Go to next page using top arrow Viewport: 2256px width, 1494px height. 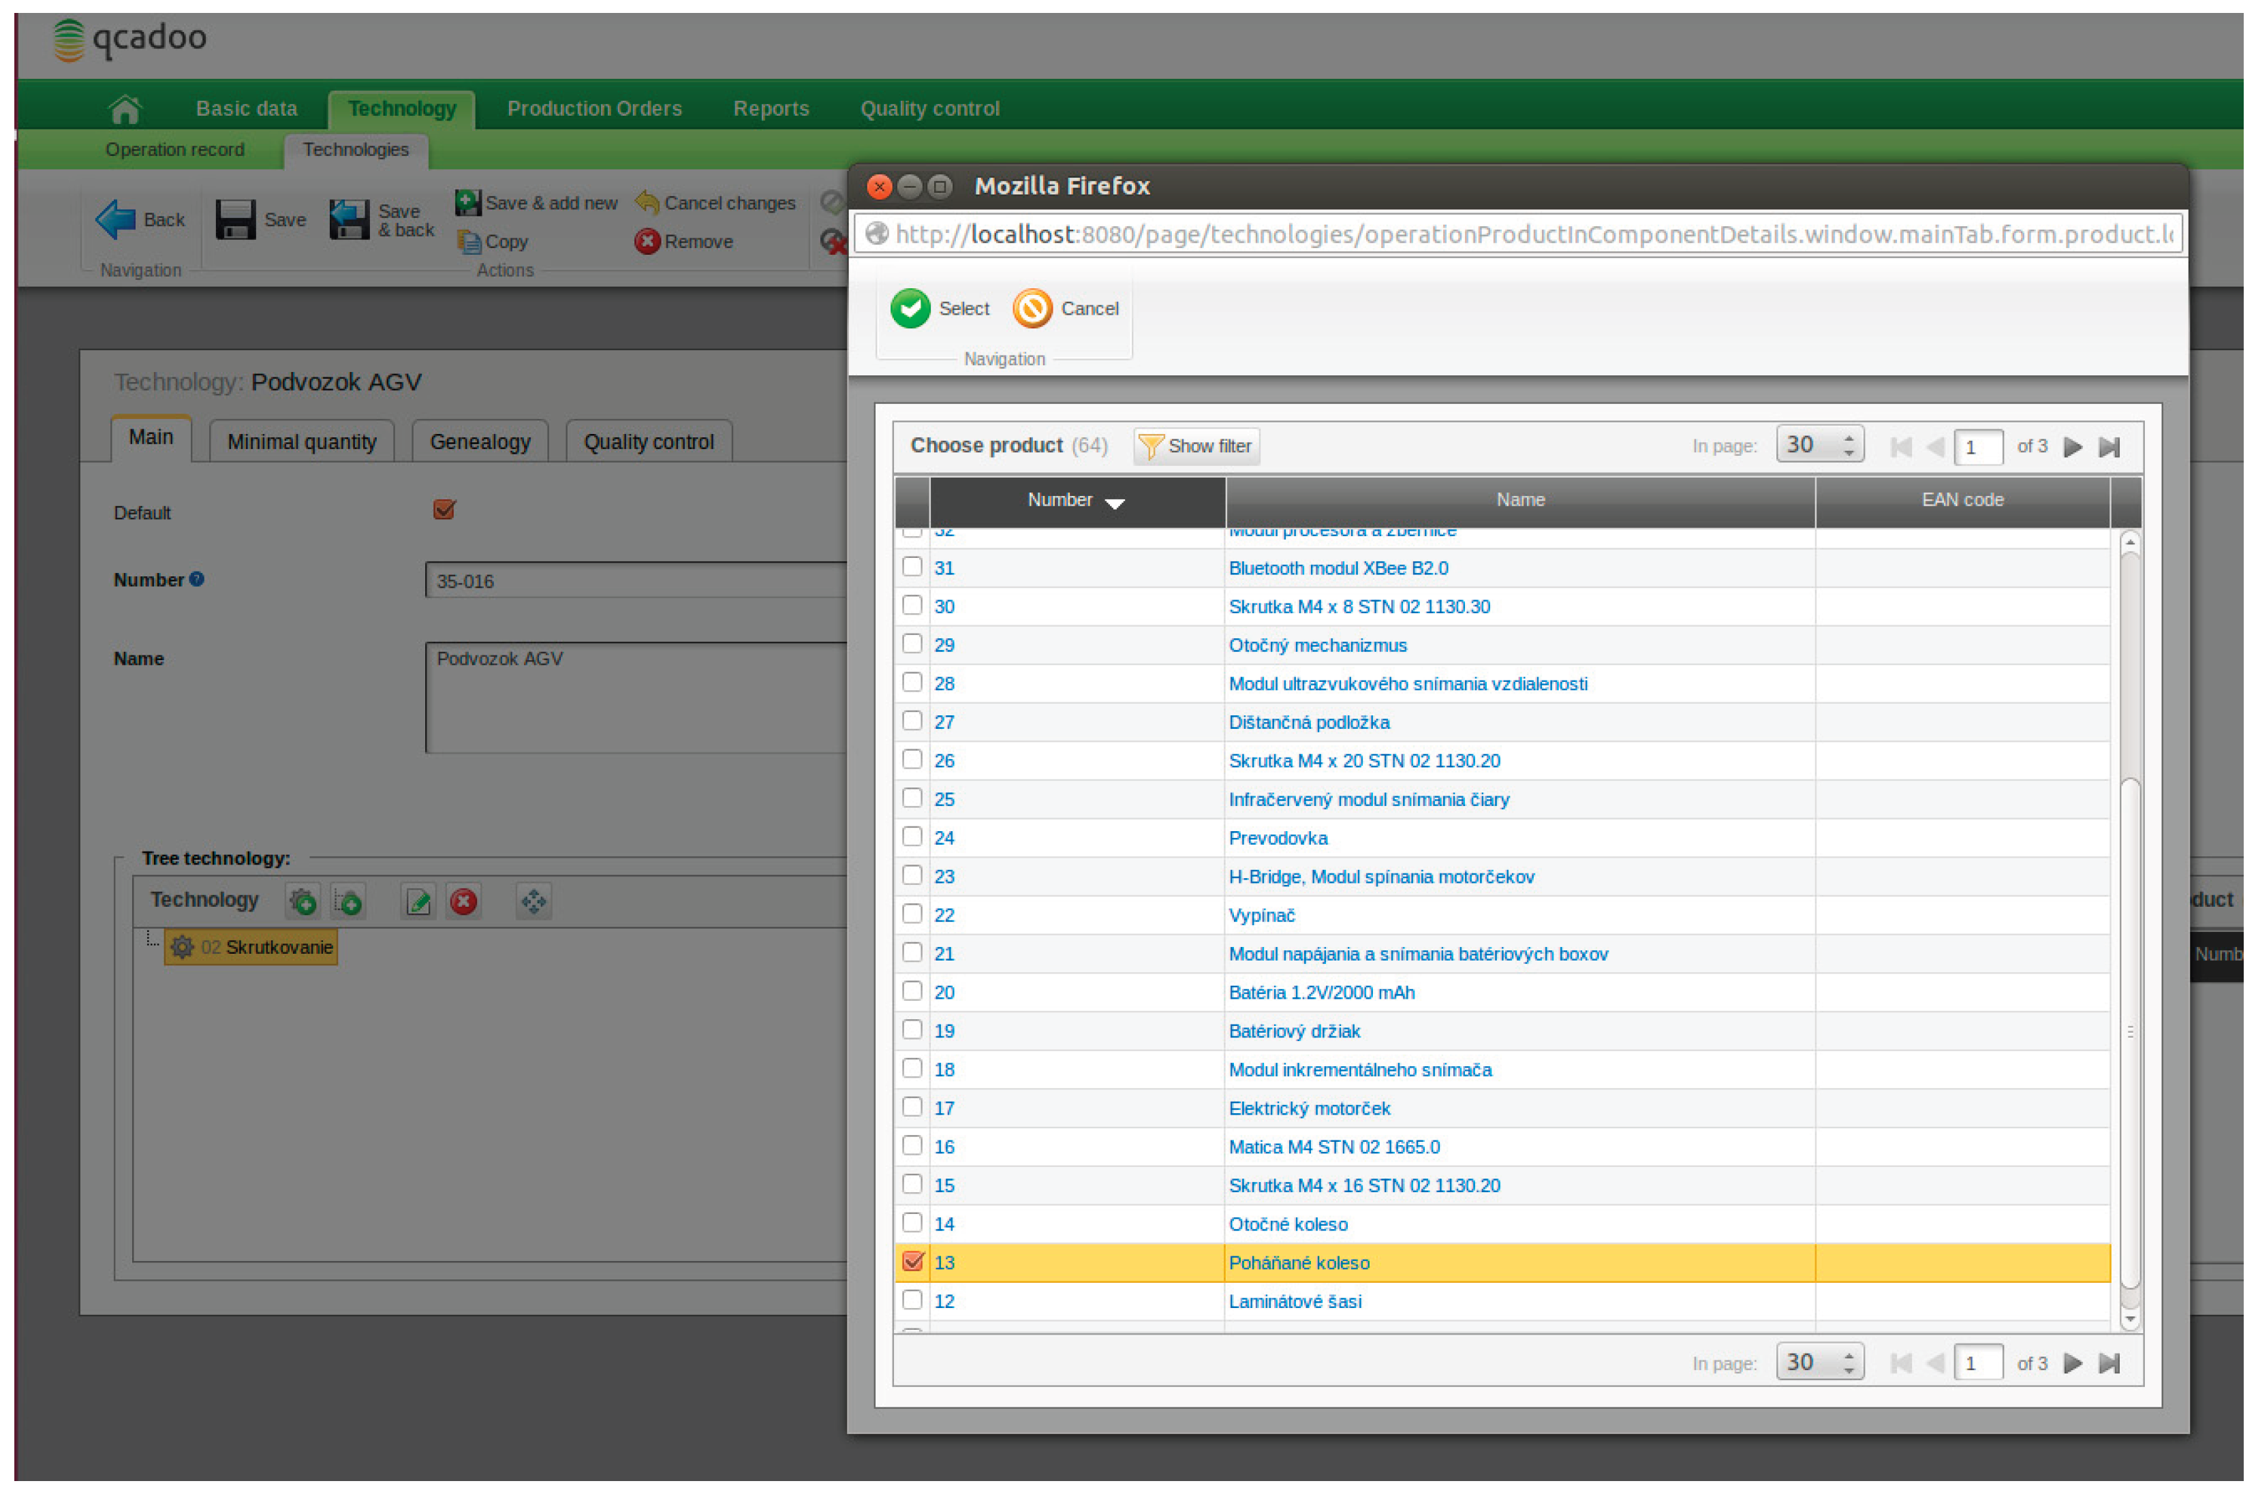2072,447
